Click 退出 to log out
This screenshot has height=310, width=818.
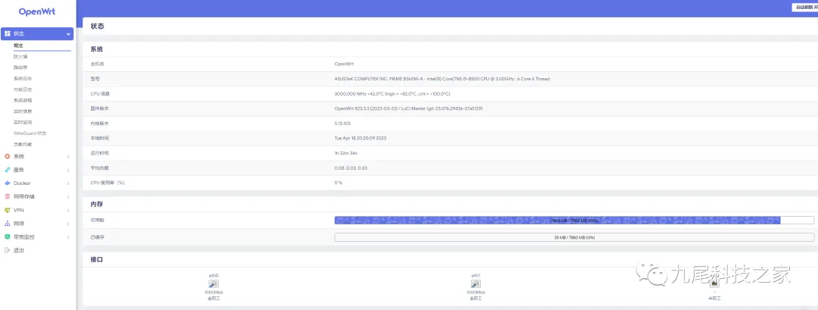19,250
